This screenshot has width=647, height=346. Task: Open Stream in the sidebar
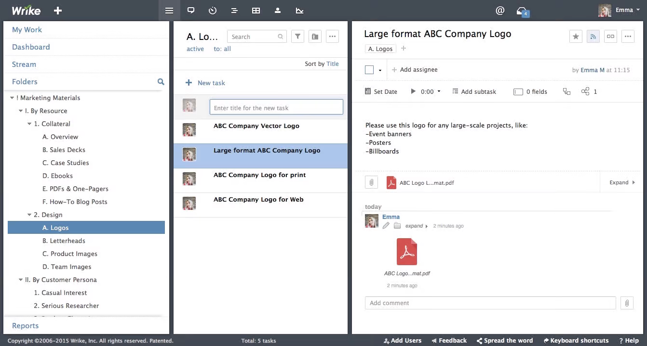click(24, 64)
